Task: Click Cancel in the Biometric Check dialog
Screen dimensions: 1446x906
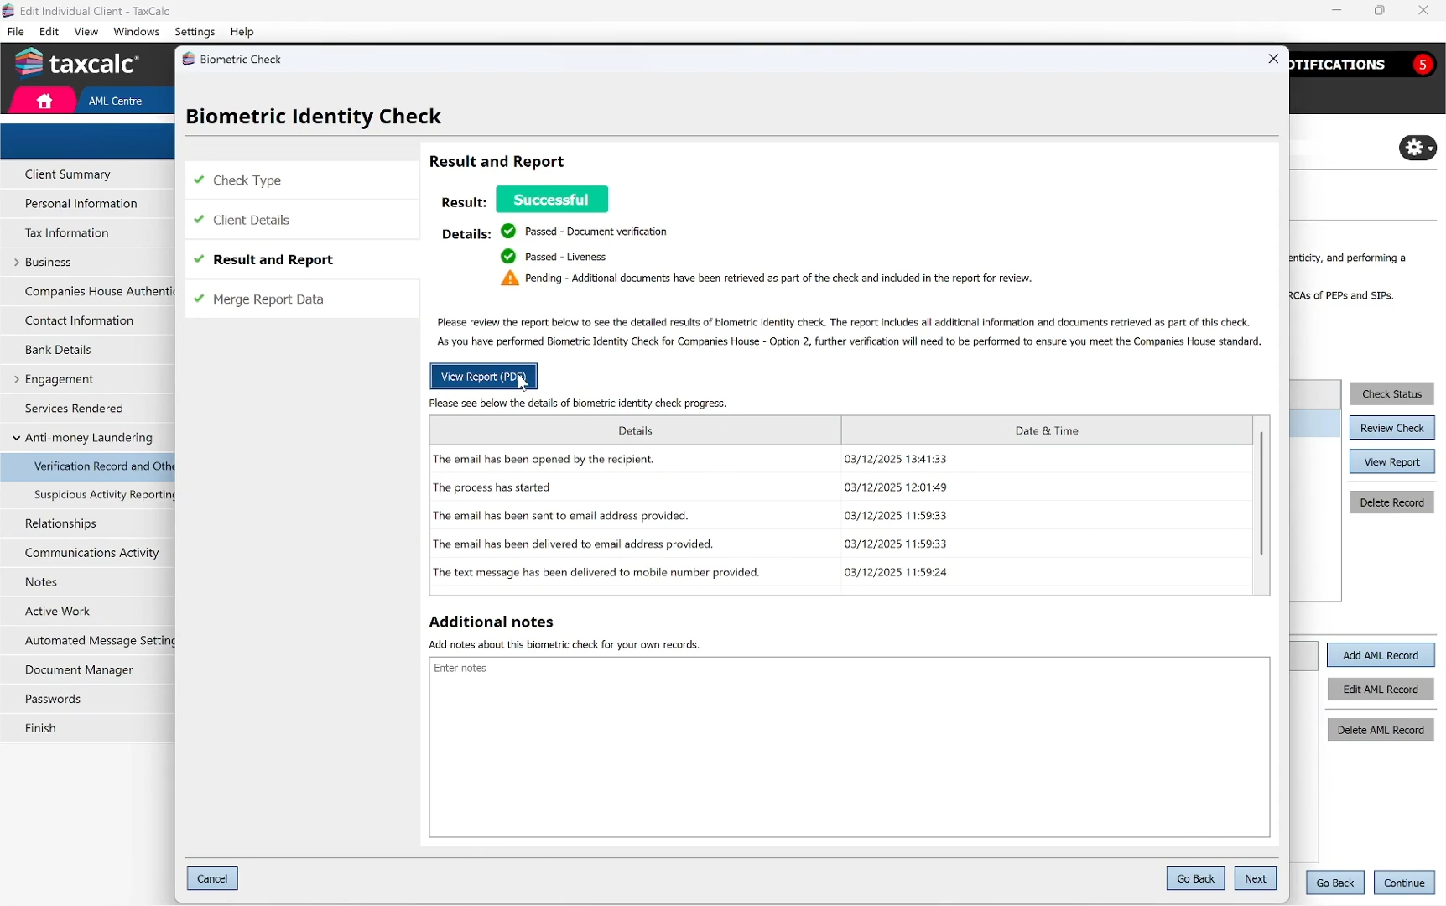Action: pos(212,878)
